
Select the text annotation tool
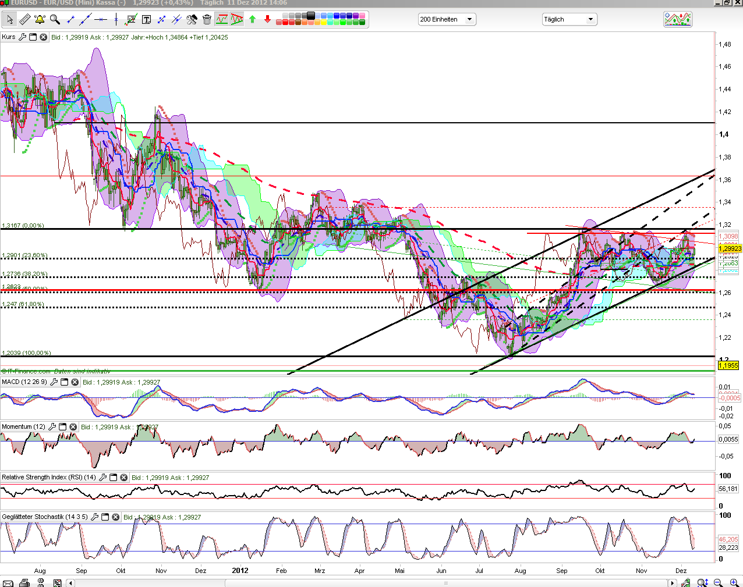pos(146,20)
